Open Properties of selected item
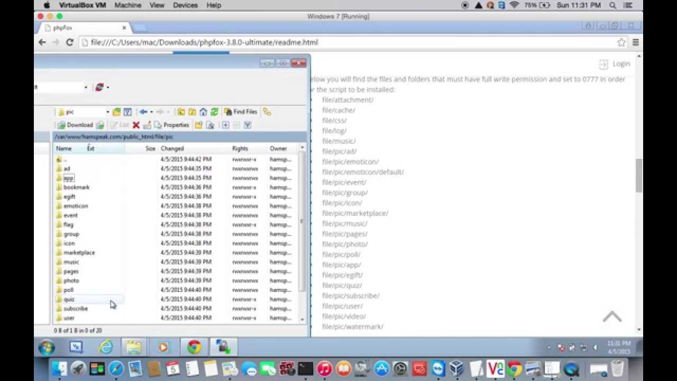Image resolution: width=677 pixels, height=381 pixels. 171,125
